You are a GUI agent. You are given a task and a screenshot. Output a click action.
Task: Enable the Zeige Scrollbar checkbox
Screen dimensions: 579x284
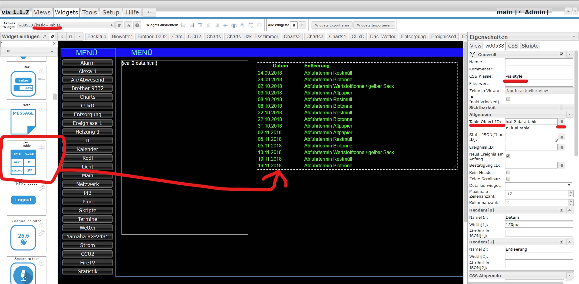coord(508,179)
